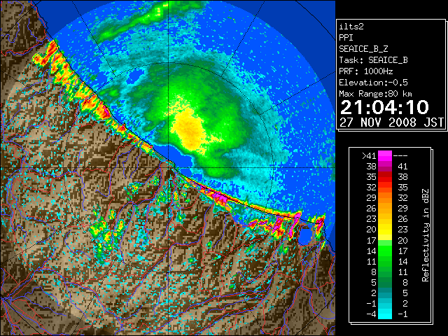Select the '27 NOV 2008 JST' date
This screenshot has width=448, height=336.
(392, 122)
